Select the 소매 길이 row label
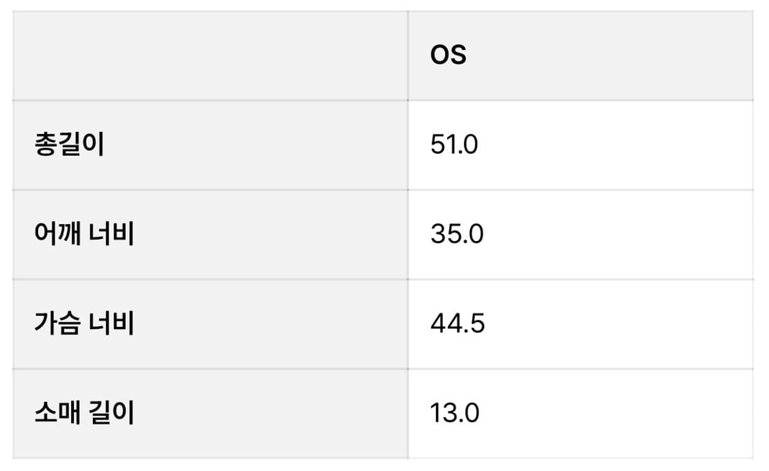The width and height of the screenshot is (769, 471). (84, 413)
